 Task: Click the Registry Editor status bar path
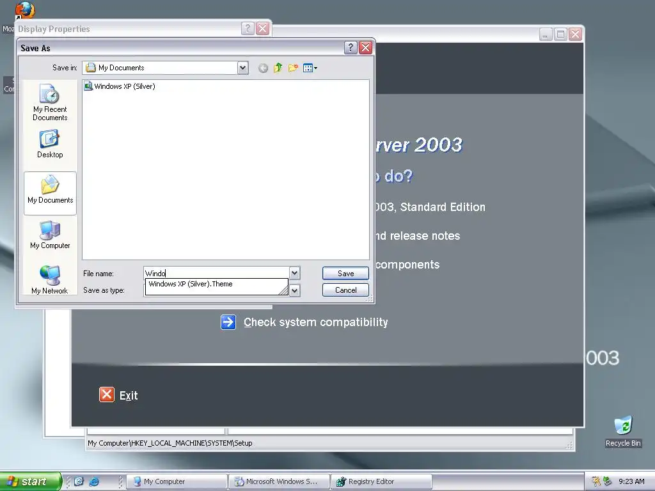(170, 443)
